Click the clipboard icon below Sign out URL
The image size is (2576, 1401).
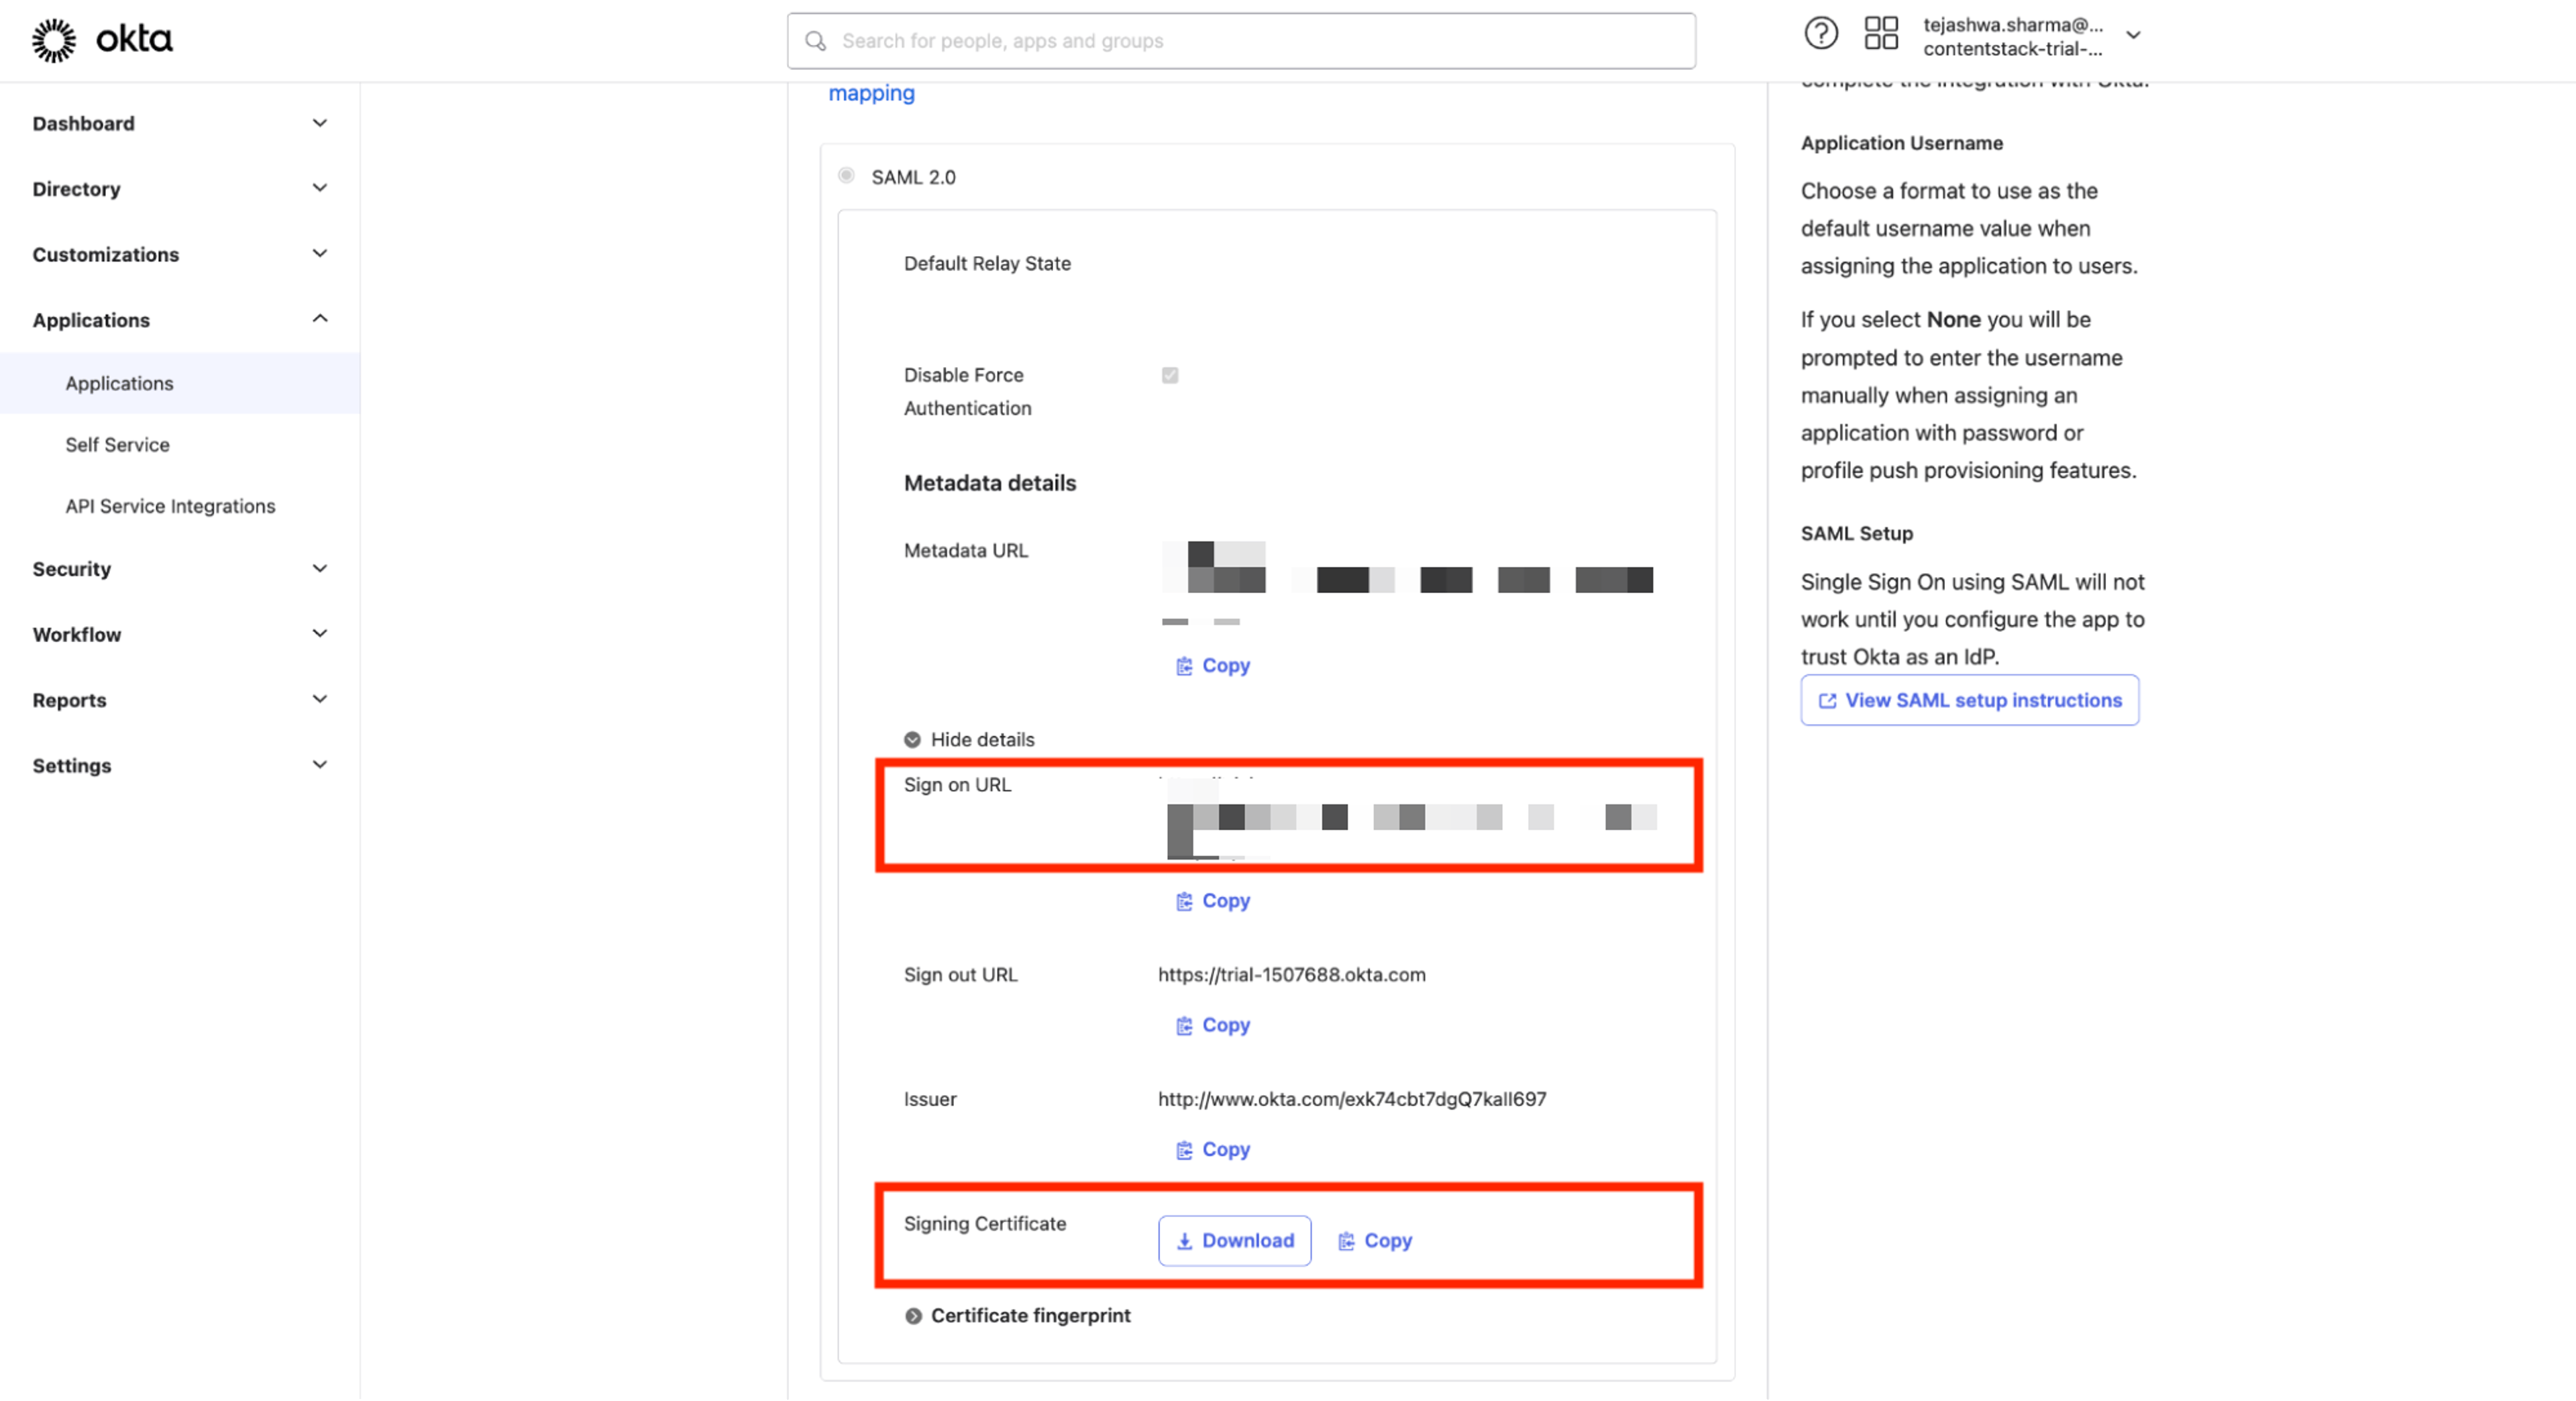(x=1184, y=1025)
